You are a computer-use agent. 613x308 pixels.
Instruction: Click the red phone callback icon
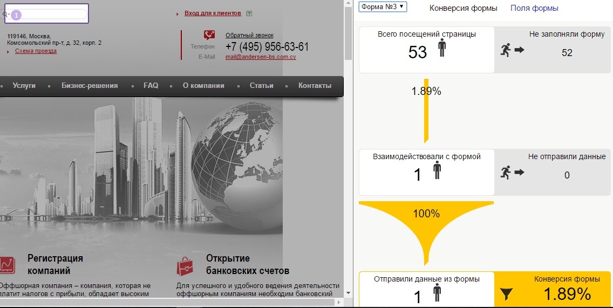[x=209, y=35]
